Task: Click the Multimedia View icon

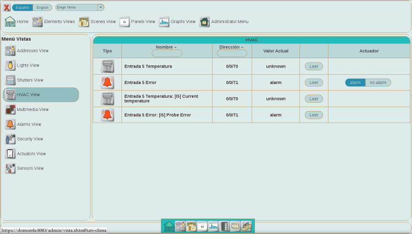Action: [10, 109]
